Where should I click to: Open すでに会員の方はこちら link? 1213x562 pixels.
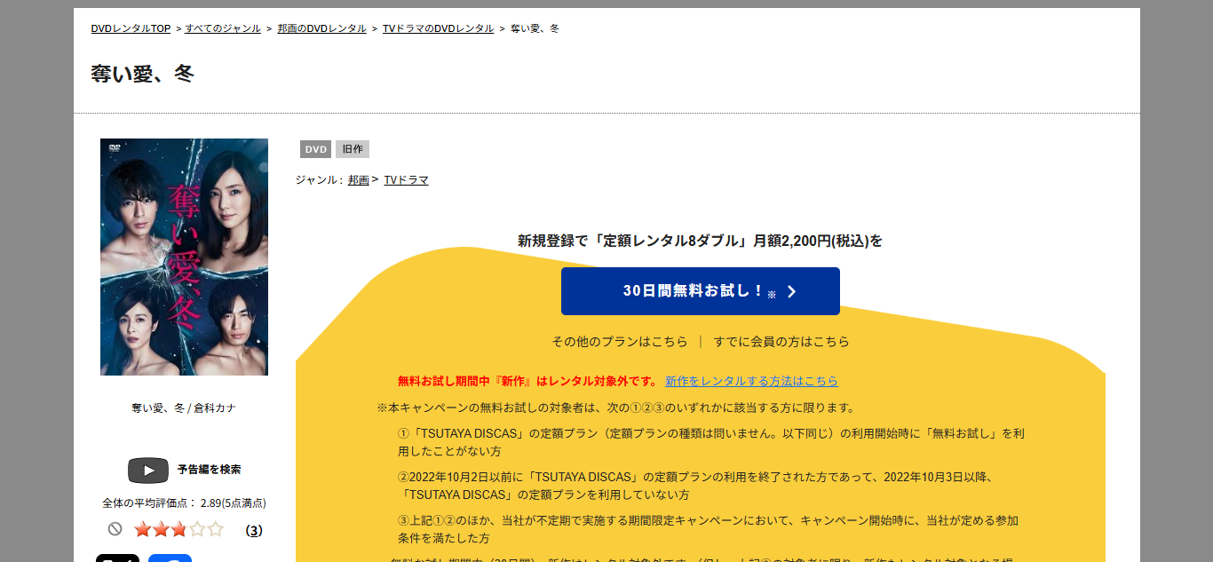(781, 342)
